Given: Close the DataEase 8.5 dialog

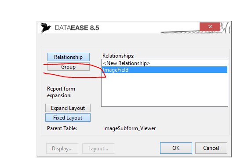Looking at the screenshot, I should (210, 27).
